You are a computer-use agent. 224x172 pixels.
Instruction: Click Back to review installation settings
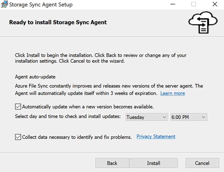pyautogui.click(x=112, y=163)
